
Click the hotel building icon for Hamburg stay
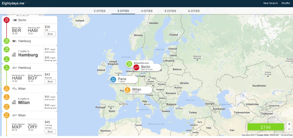(14, 54)
